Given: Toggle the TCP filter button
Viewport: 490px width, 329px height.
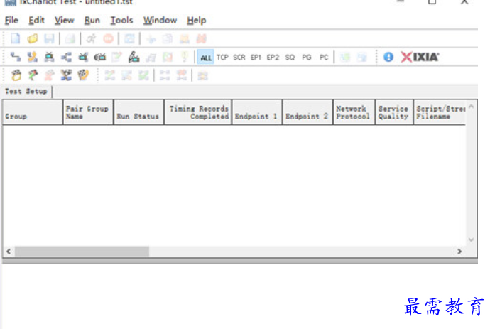Looking at the screenshot, I should (222, 58).
